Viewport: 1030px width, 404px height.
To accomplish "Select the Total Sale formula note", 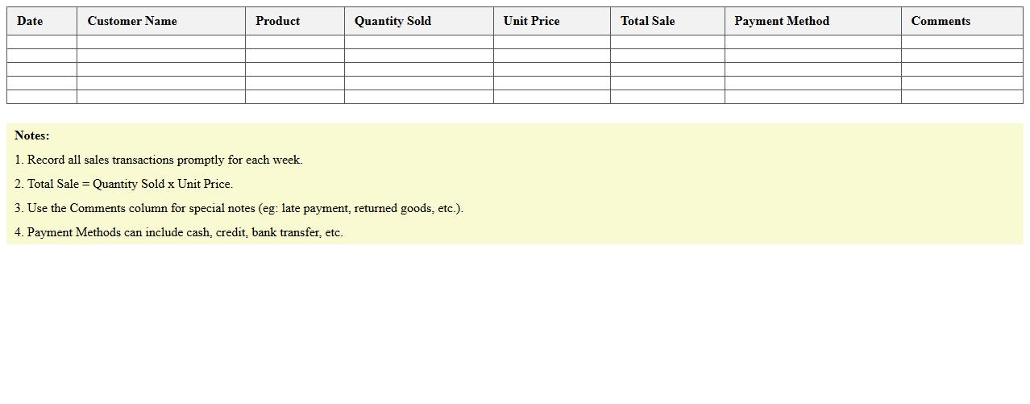I will [x=124, y=184].
